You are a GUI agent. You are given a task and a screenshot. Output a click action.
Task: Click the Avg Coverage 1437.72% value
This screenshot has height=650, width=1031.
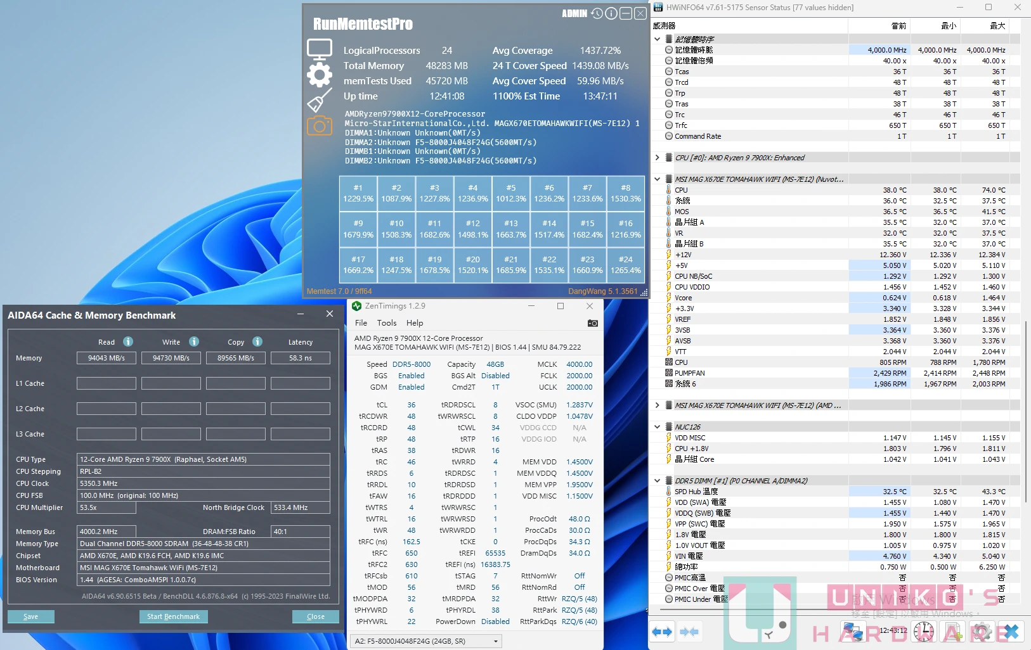click(600, 51)
